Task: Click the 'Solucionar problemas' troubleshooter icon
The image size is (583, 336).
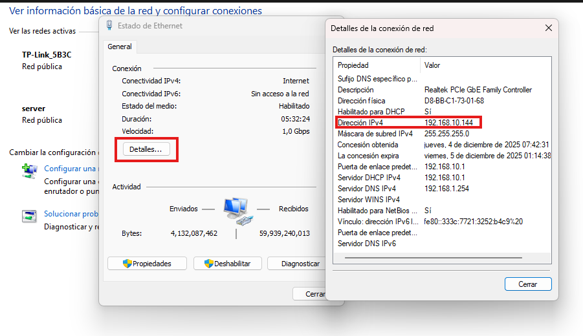Action: [29, 216]
